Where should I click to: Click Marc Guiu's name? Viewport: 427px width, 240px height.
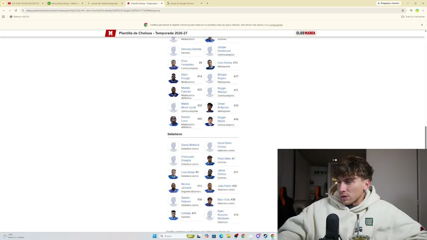pyautogui.click(x=224, y=200)
